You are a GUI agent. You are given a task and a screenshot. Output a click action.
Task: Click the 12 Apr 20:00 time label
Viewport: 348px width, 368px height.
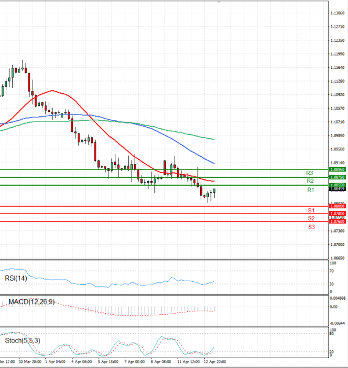215,362
